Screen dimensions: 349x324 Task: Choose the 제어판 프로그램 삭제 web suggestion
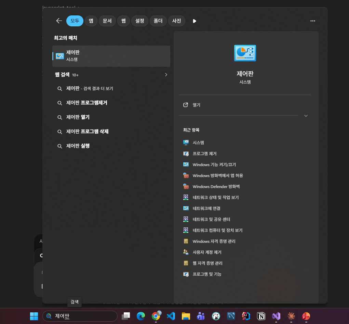pos(111,132)
